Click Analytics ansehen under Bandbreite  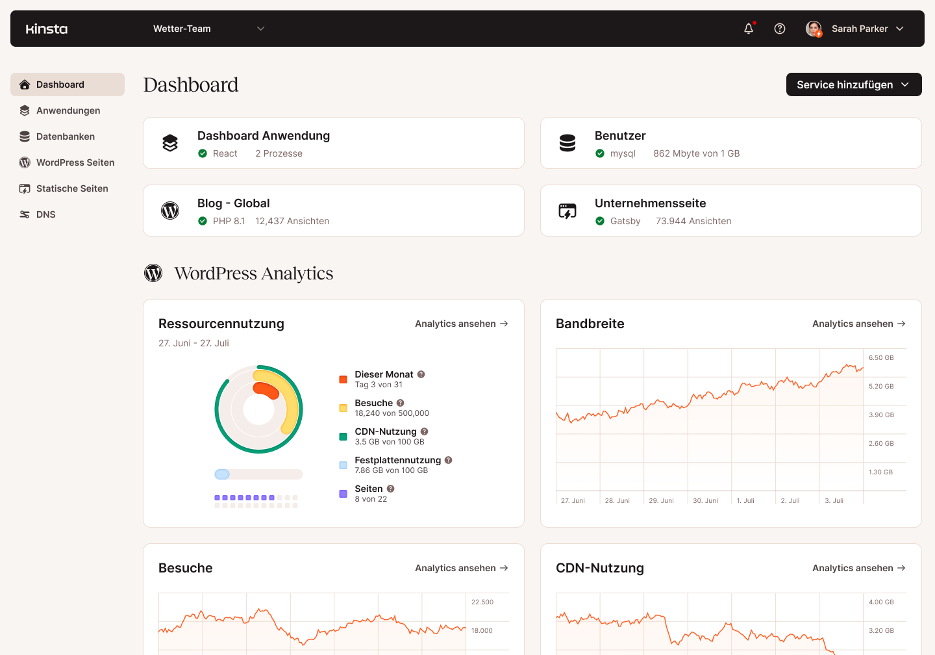pos(858,324)
